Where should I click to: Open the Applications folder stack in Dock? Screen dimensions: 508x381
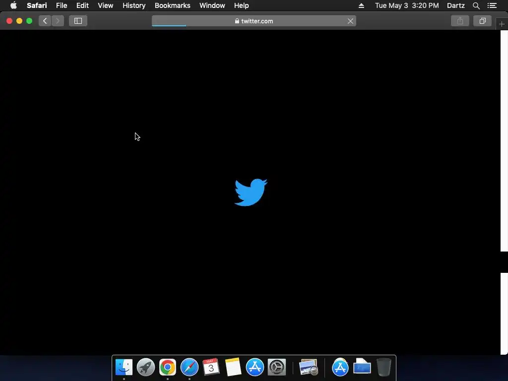(340, 367)
